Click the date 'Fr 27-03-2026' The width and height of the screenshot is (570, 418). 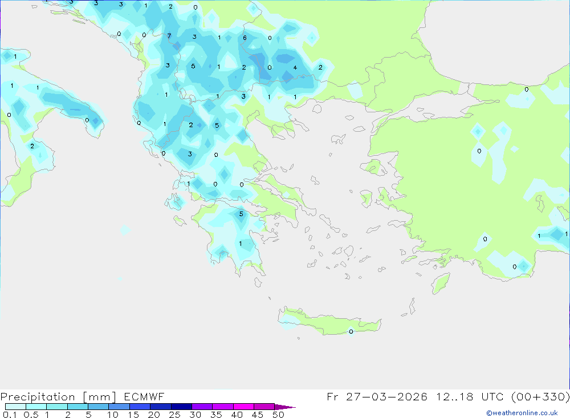click(x=377, y=396)
